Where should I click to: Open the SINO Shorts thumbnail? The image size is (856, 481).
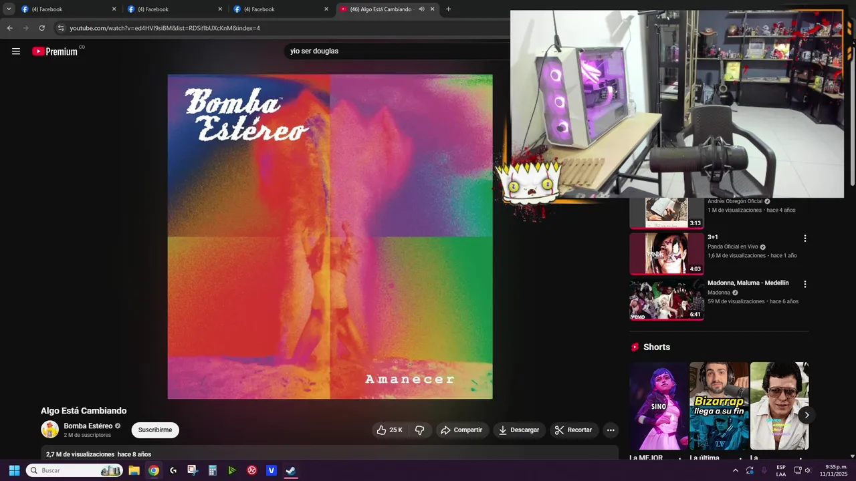coord(659,406)
